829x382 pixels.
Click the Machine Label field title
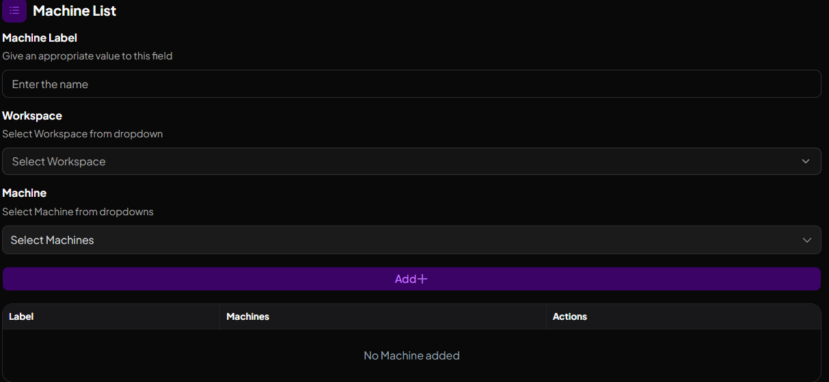click(40, 38)
